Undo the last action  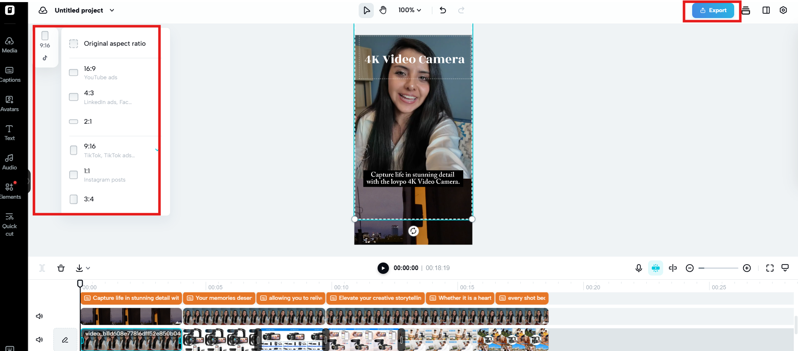coord(443,10)
